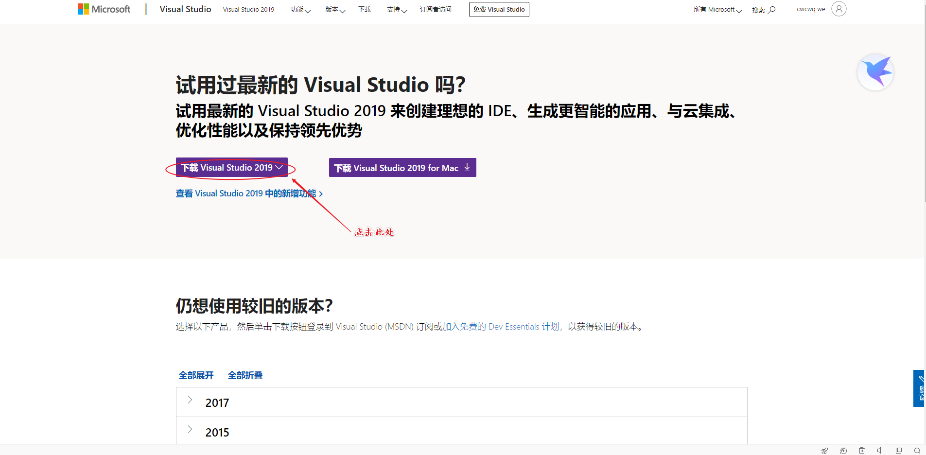Mute page sound via speaker icon

[880, 451]
